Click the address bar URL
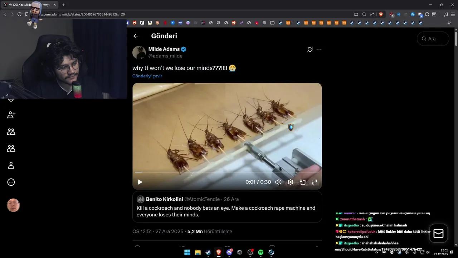This screenshot has height=258, width=458. click(x=82, y=14)
